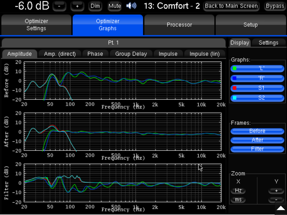Open the Phase graph tab
The height and width of the screenshot is (215, 287).
click(x=95, y=54)
